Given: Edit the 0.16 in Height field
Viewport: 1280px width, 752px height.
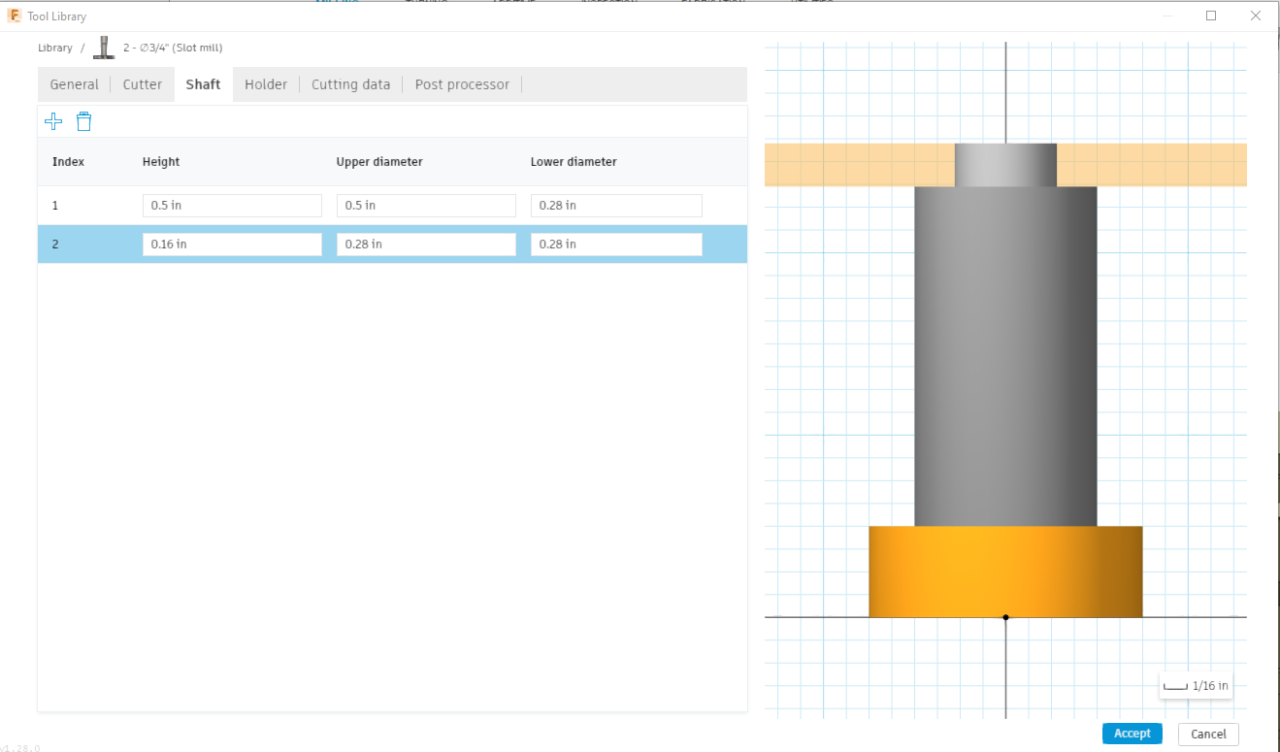Looking at the screenshot, I should pos(231,244).
